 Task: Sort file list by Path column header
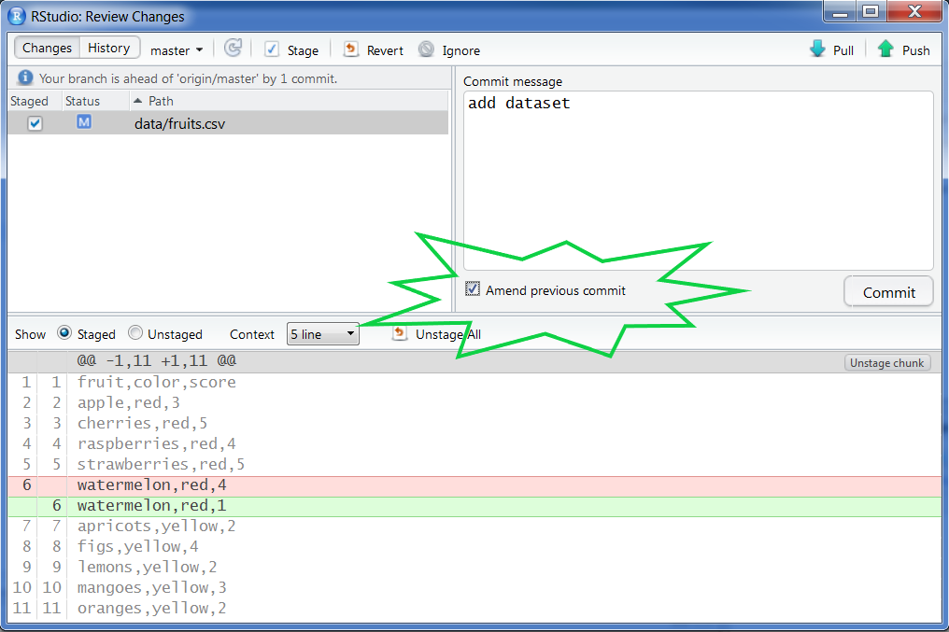tap(161, 101)
